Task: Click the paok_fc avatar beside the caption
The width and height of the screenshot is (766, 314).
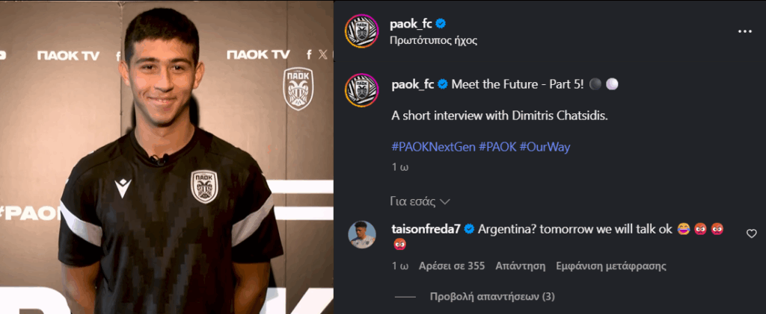Action: 361,90
